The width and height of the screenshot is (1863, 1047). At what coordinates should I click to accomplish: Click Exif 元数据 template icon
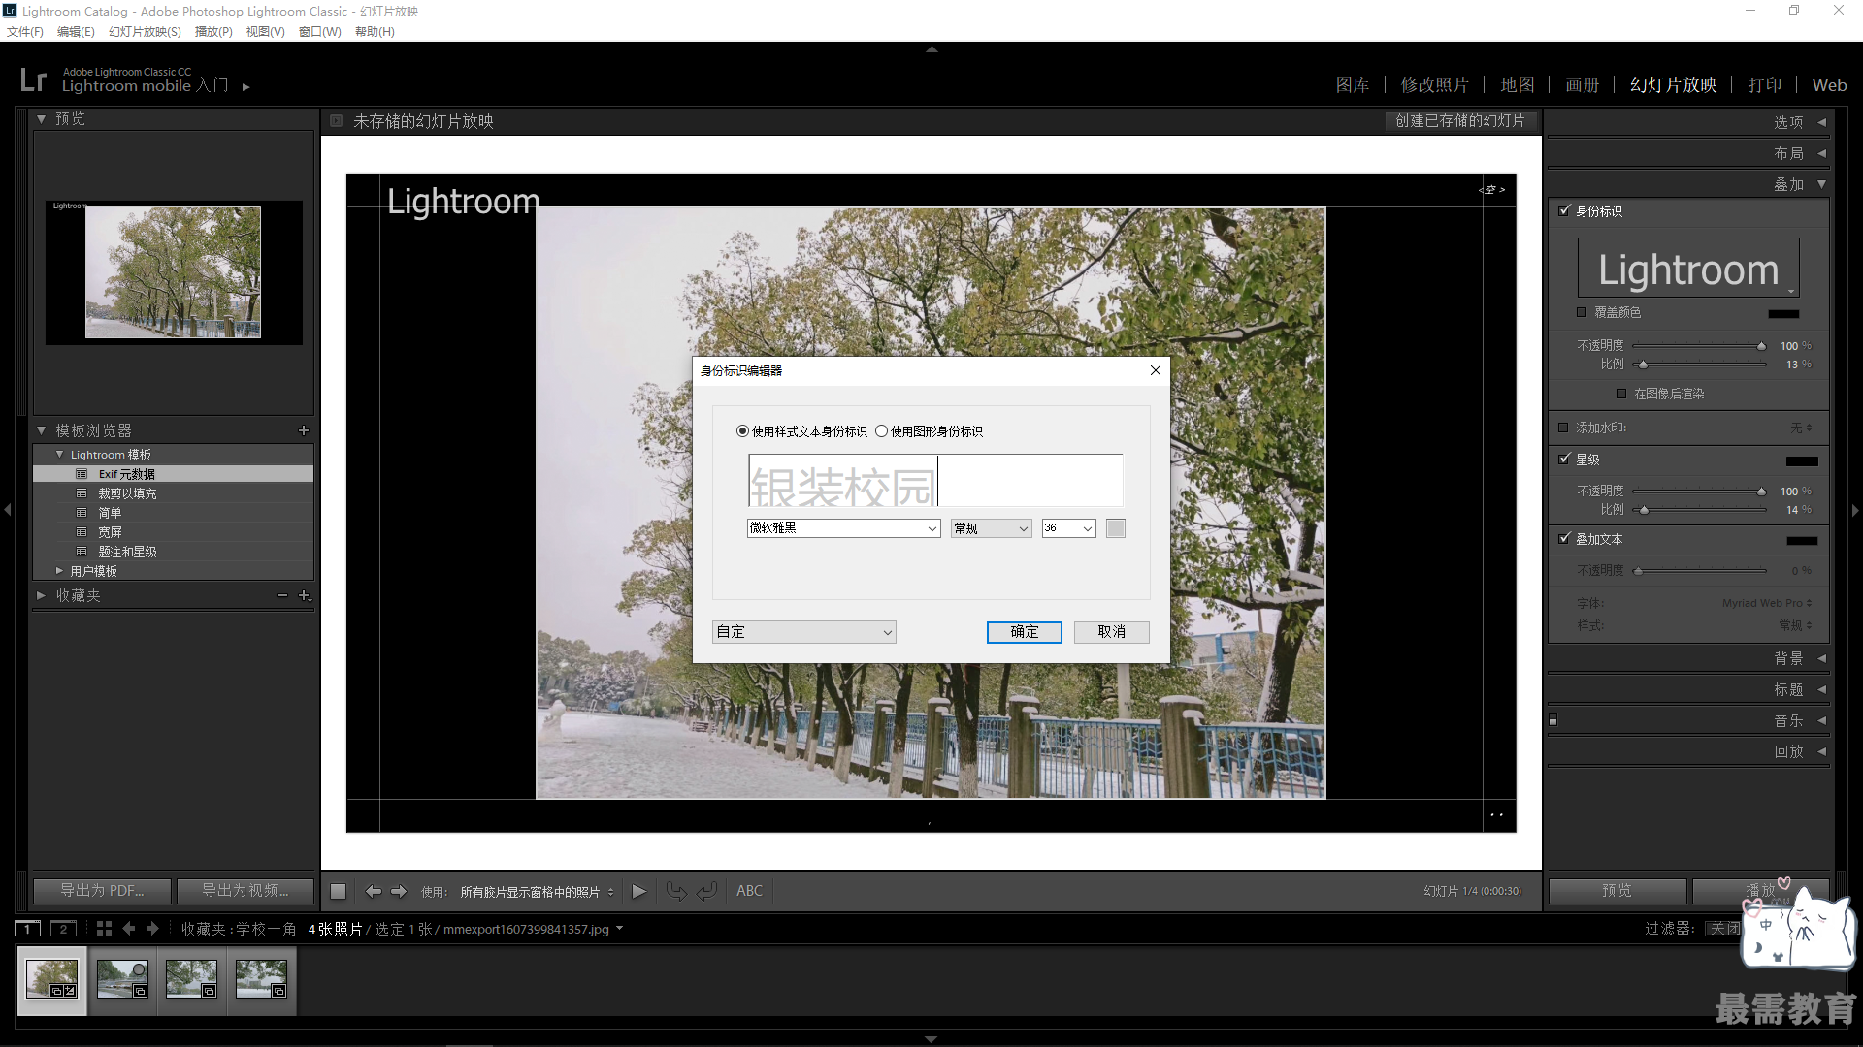82,474
